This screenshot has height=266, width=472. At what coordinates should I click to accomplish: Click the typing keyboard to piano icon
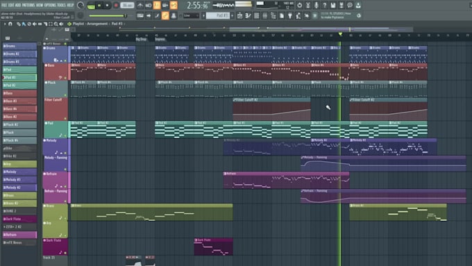(x=140, y=16)
